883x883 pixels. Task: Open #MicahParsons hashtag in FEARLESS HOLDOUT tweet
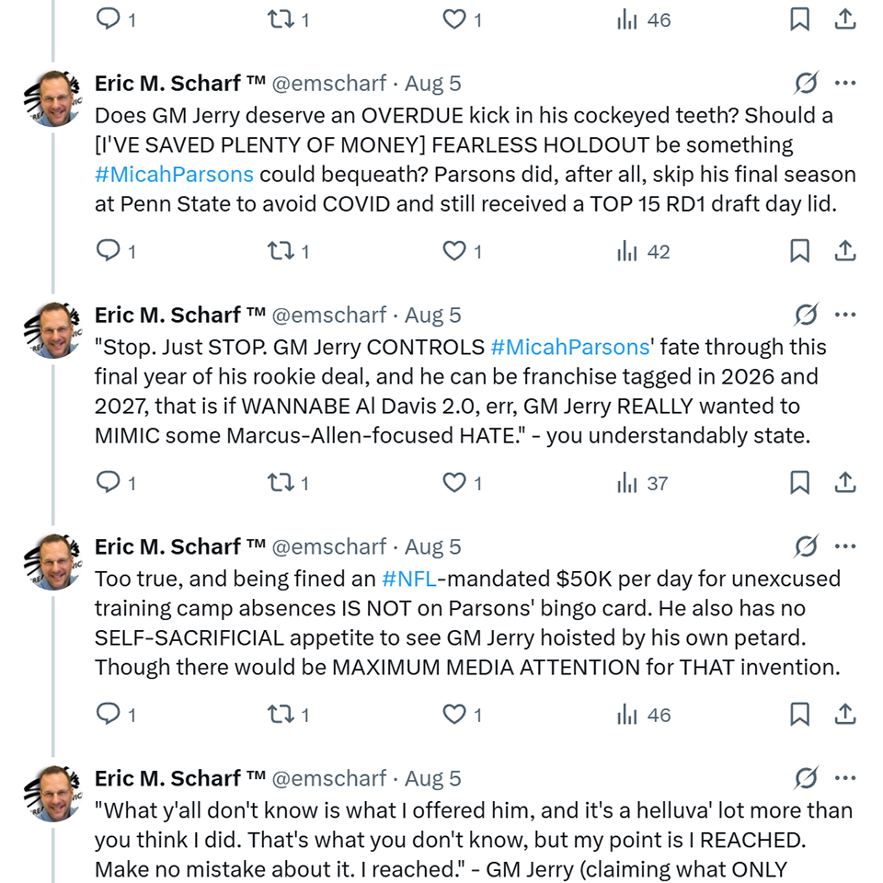(x=174, y=174)
